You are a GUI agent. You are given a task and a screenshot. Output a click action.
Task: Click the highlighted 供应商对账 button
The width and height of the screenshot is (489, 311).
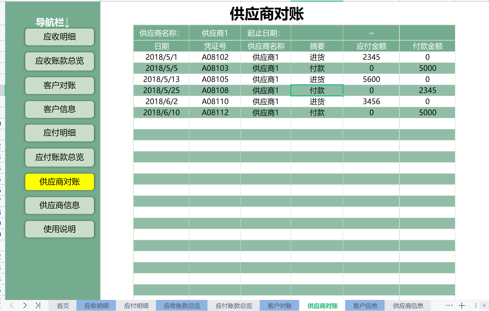pos(59,182)
